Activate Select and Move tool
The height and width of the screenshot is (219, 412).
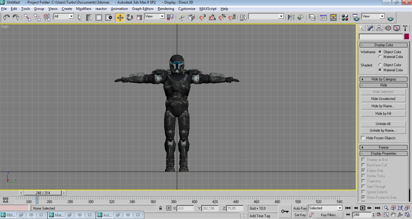(120, 17)
